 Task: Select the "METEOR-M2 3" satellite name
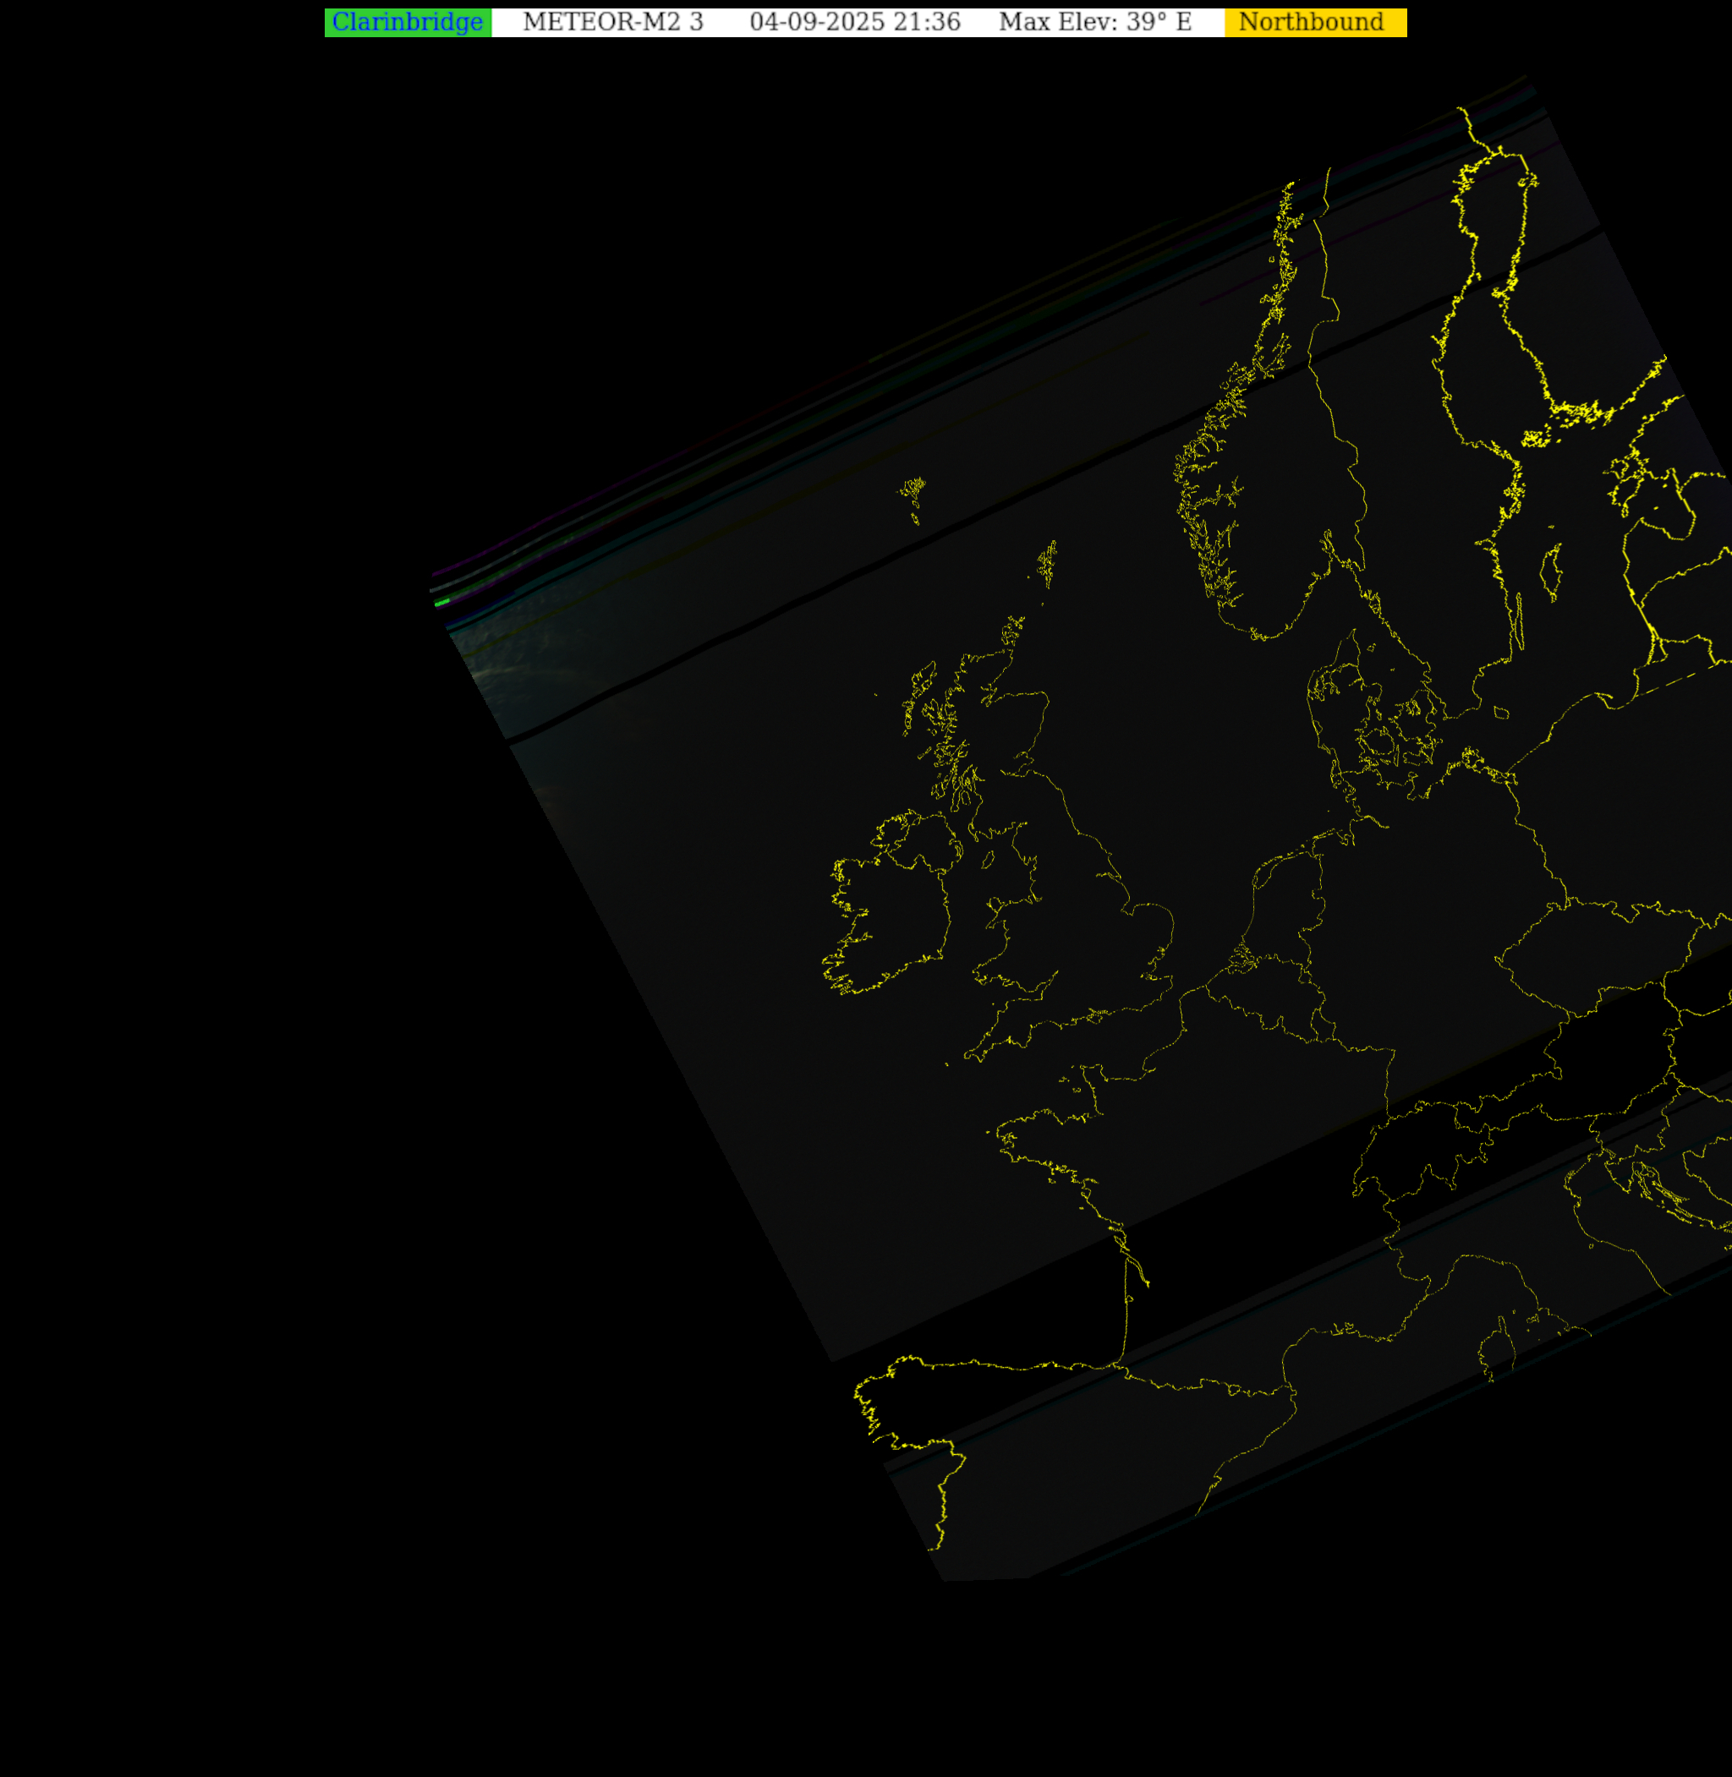point(613,23)
